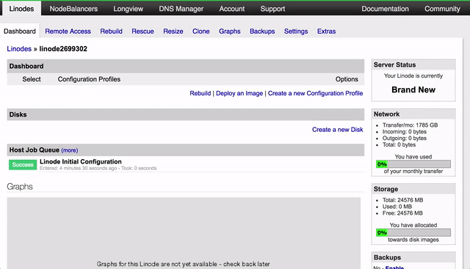Click the Linodes breadcrumb link
470x269 pixels.
(19, 49)
